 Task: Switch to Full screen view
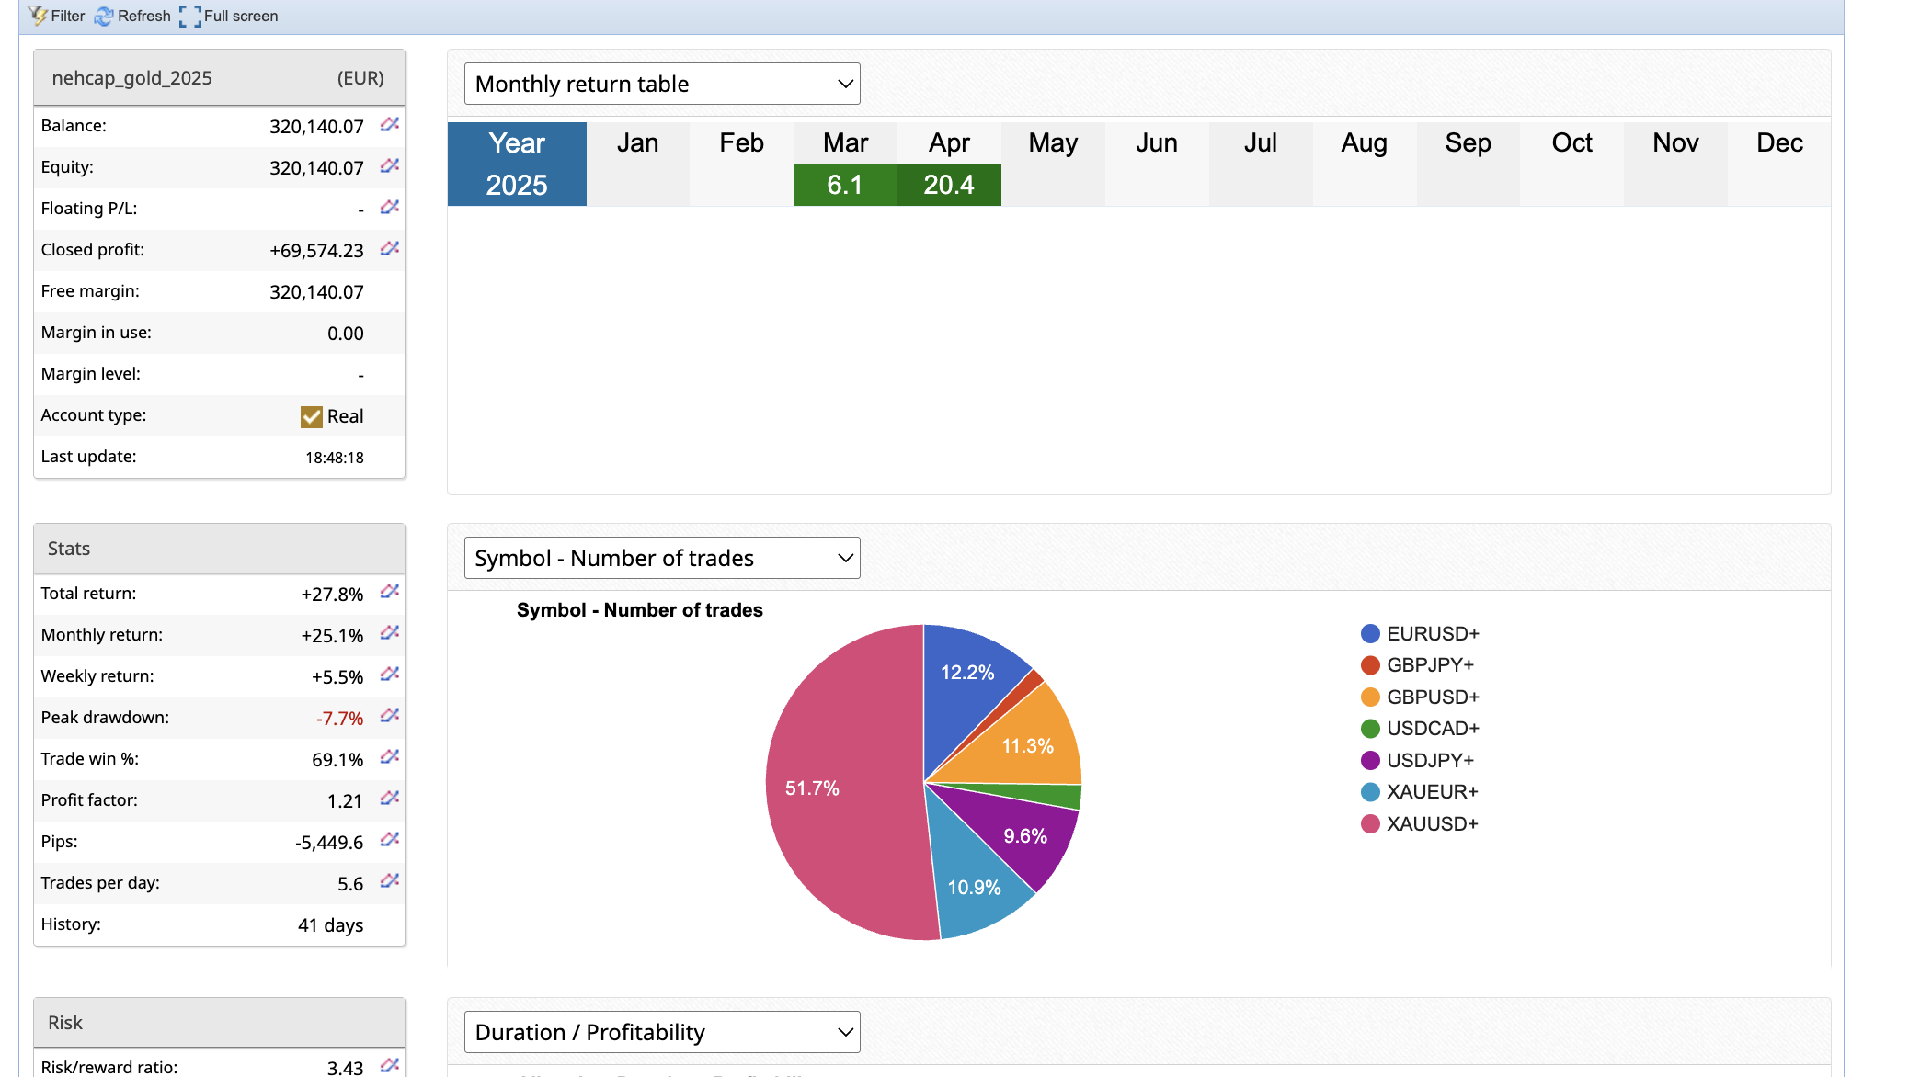coord(229,16)
